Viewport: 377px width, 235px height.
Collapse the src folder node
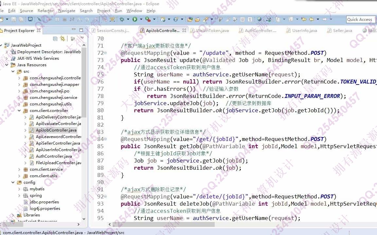point(13,71)
